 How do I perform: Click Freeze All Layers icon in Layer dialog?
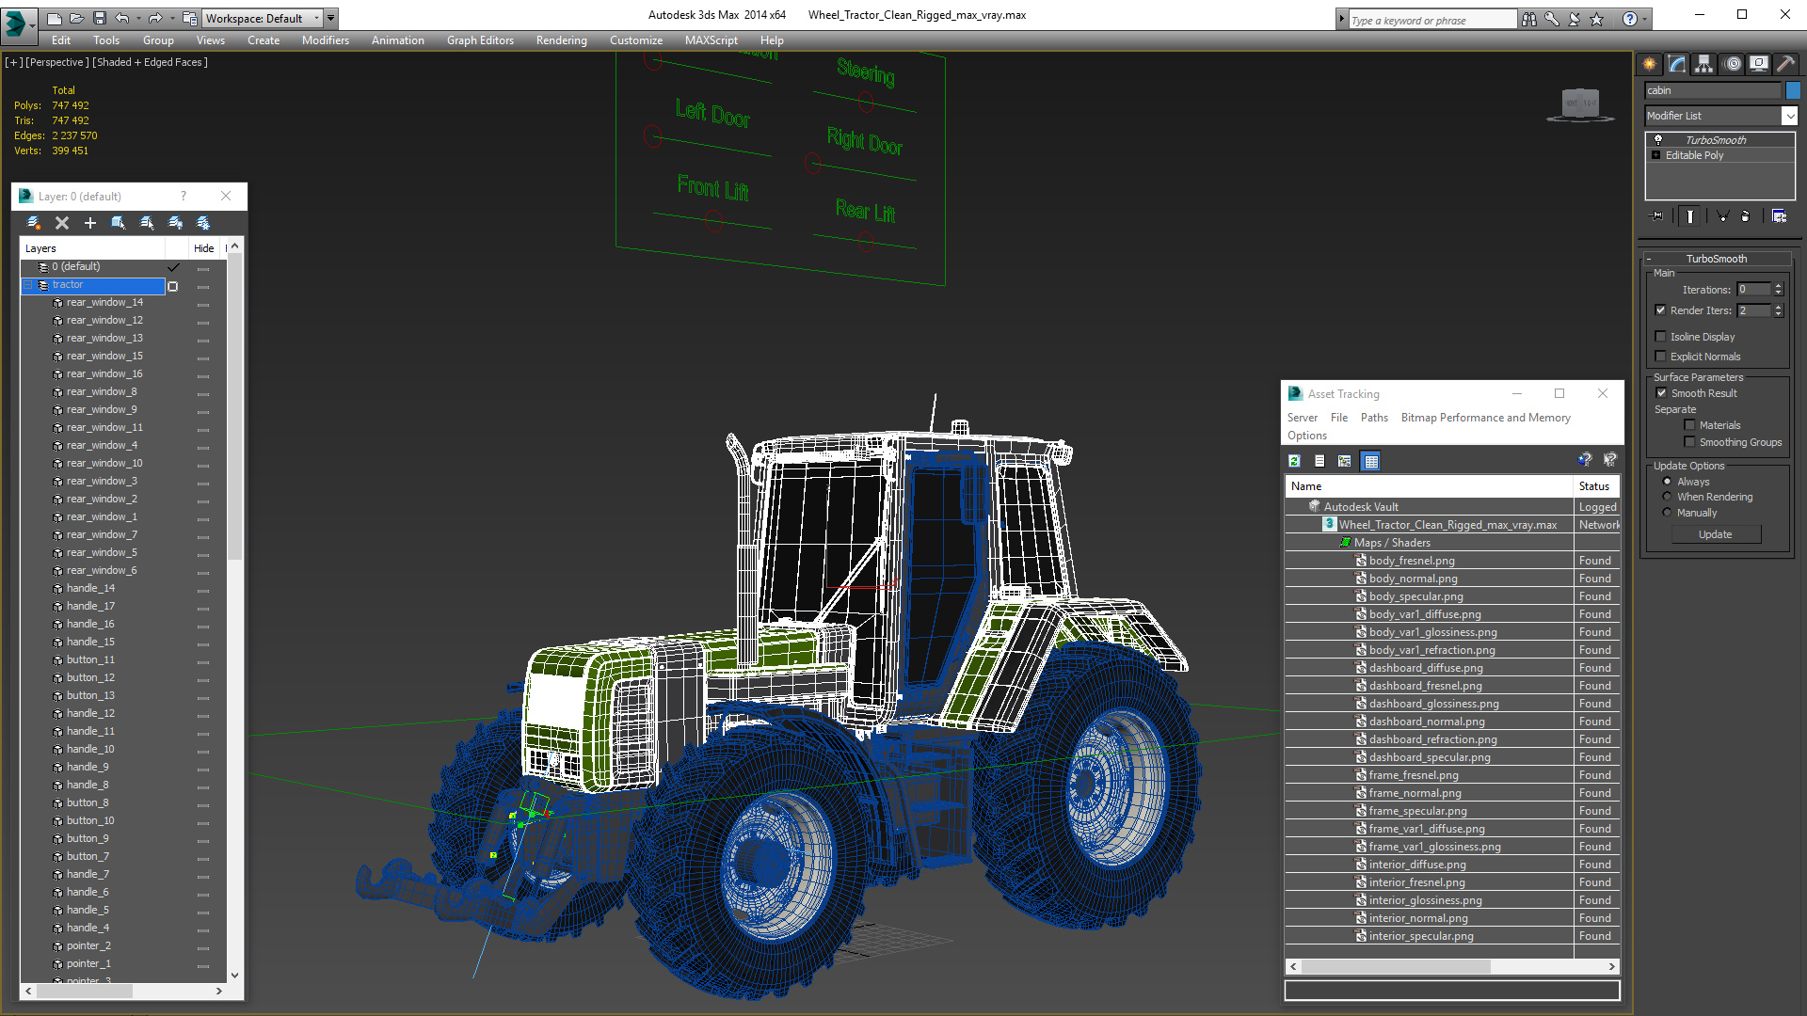point(203,223)
